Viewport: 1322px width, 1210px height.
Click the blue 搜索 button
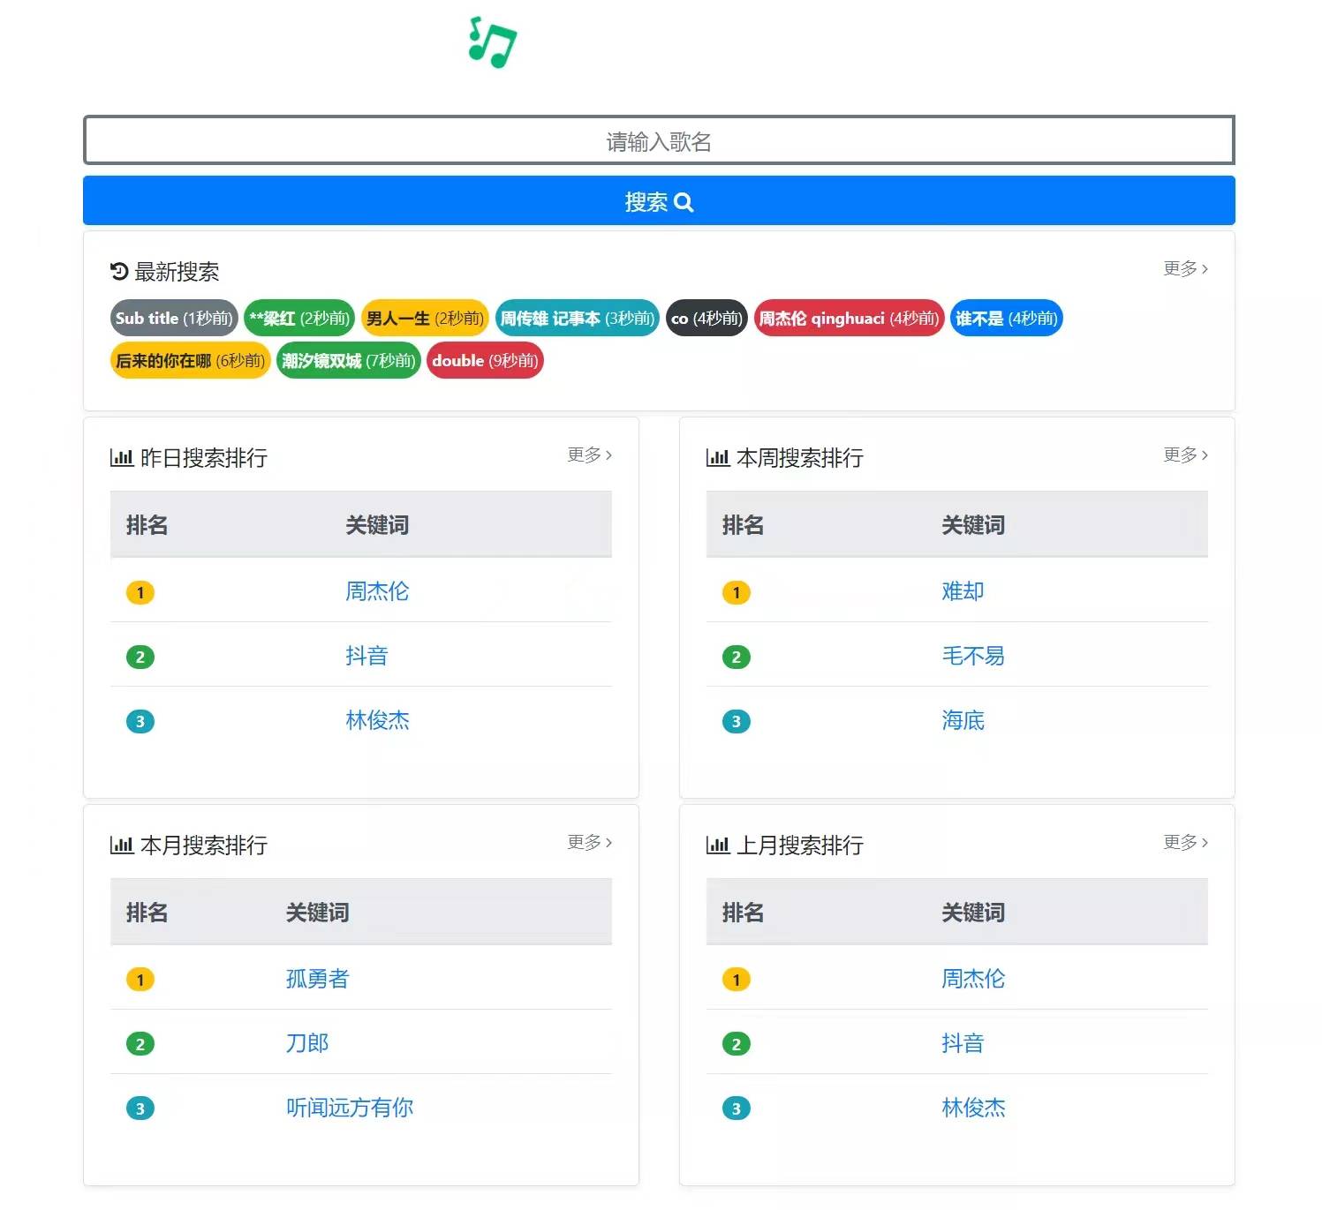659,201
